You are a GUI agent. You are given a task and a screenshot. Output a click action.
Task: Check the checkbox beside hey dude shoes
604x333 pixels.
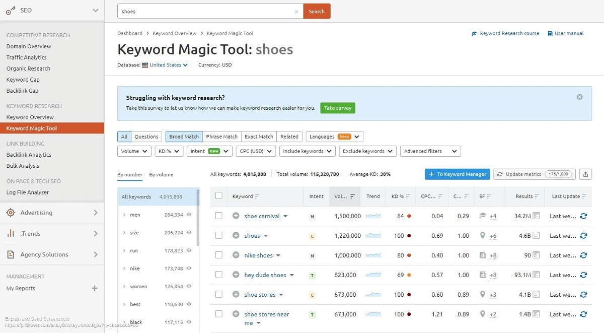[x=219, y=275]
